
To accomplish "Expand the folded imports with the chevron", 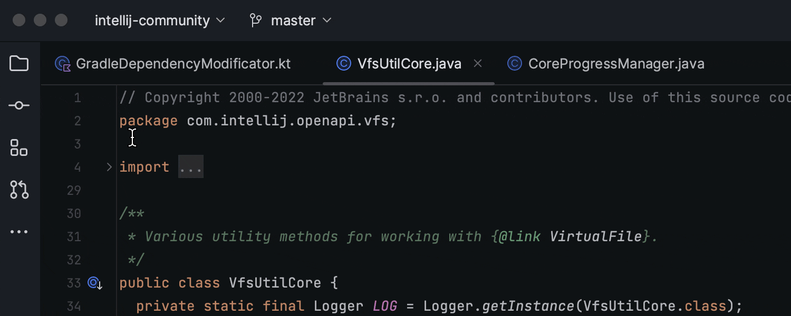I will click(x=109, y=166).
